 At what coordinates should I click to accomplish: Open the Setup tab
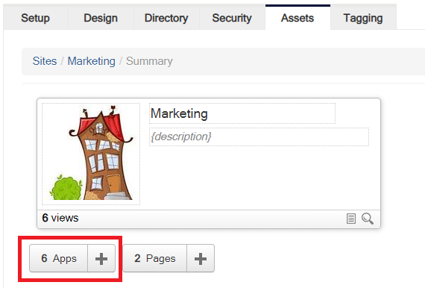click(36, 18)
